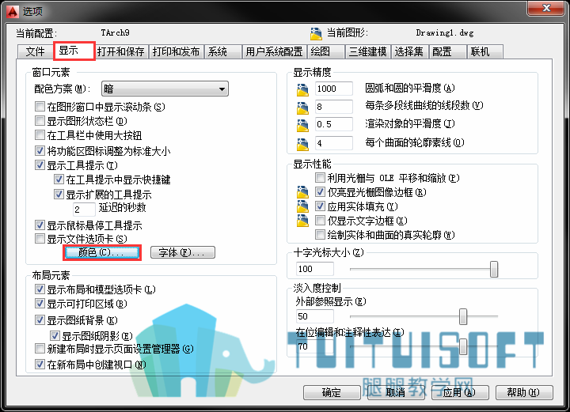Toggle 显示图纸阴影 checkbox
The image size is (570, 412).
point(55,336)
